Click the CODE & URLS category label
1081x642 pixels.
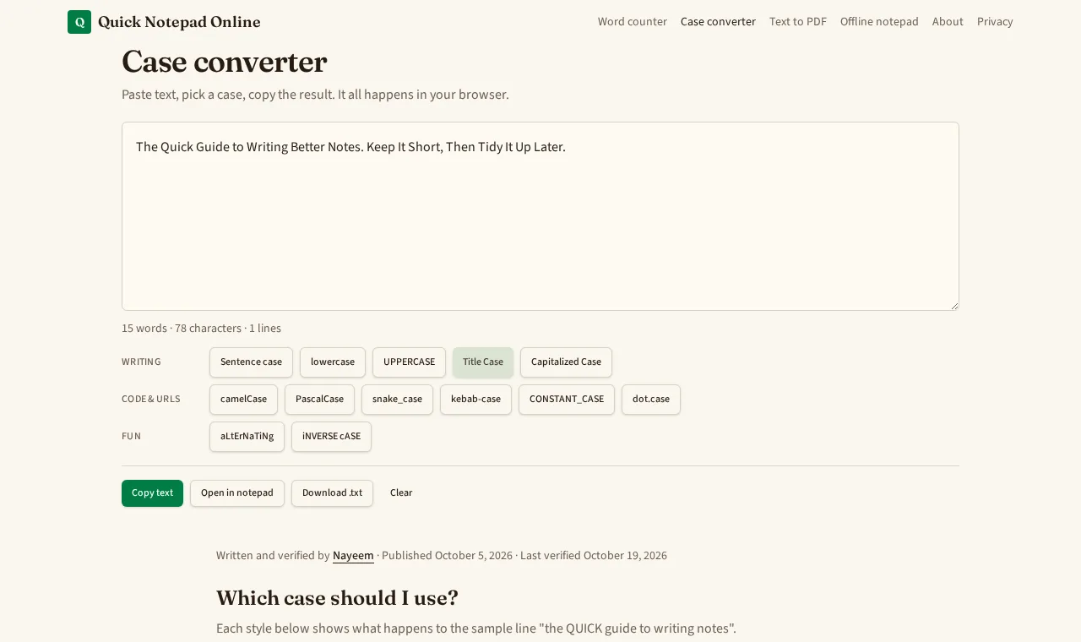click(151, 400)
